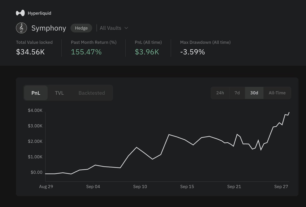Switch to the PnL chart tab
The height and width of the screenshot is (207, 306).
[36, 93]
